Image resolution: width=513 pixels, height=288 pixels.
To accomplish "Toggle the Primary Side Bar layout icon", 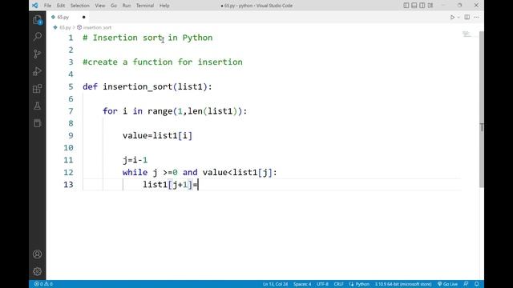I will pyautogui.click(x=406, y=6).
